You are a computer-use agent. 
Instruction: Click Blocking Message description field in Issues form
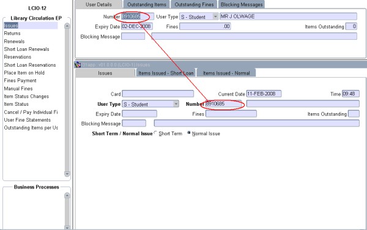point(256,124)
